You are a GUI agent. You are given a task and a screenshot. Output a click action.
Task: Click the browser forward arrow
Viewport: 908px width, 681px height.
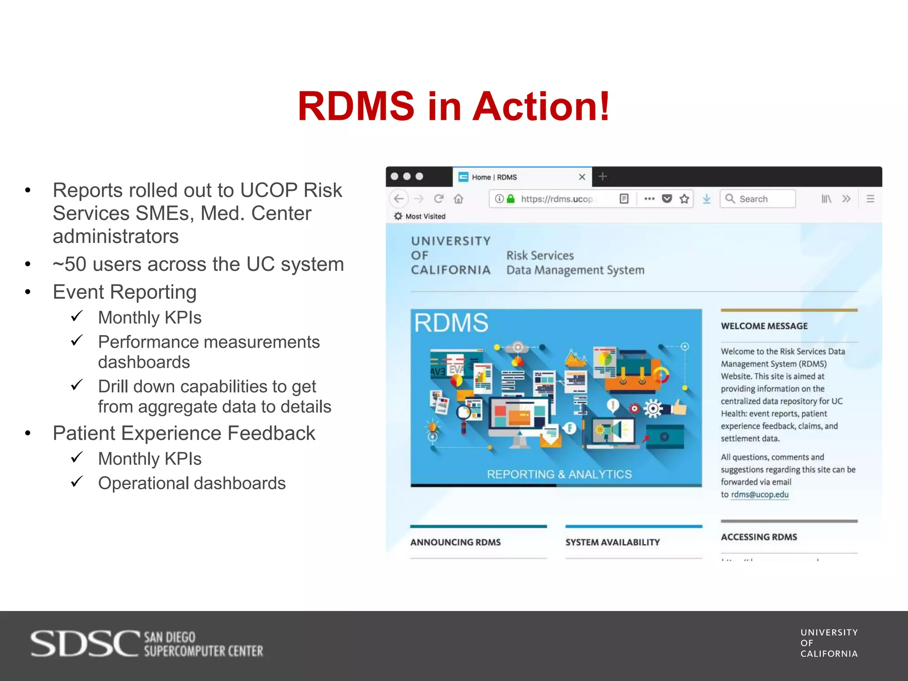(x=419, y=199)
